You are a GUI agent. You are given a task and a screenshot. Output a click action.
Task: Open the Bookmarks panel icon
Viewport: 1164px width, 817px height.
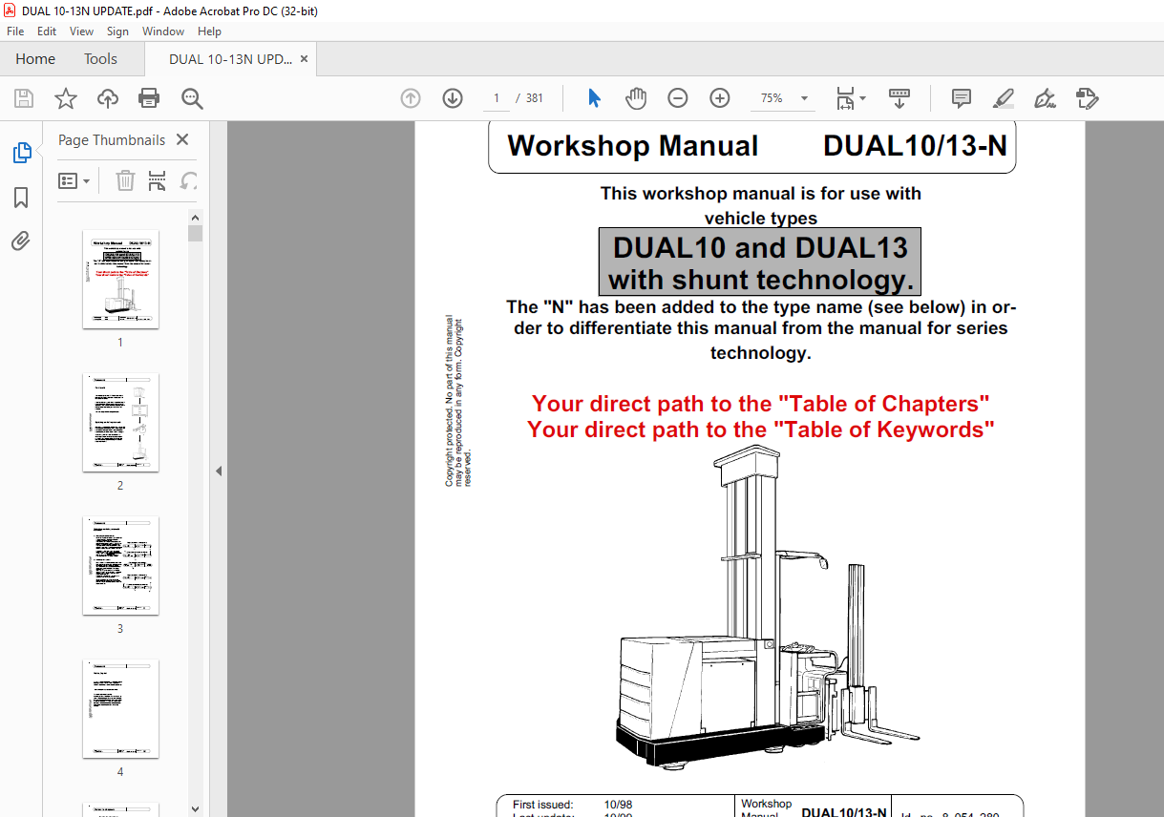coord(21,198)
